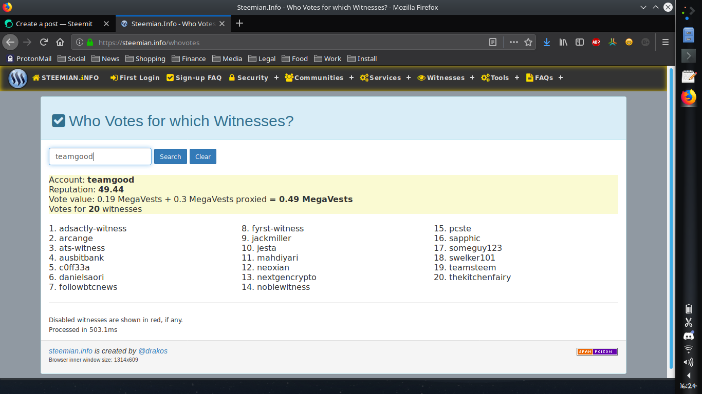Image resolution: width=702 pixels, height=394 pixels.
Task: Click the Search button
Action: pos(171,156)
